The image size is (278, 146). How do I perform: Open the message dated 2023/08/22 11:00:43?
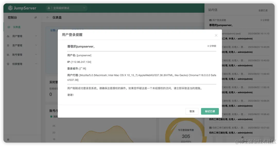coord(246,76)
